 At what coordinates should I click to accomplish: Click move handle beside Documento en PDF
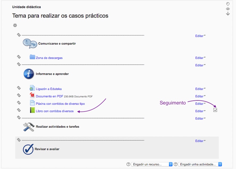click(x=19, y=95)
